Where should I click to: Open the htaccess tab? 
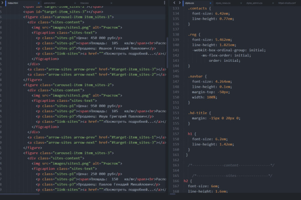point(84,3)
